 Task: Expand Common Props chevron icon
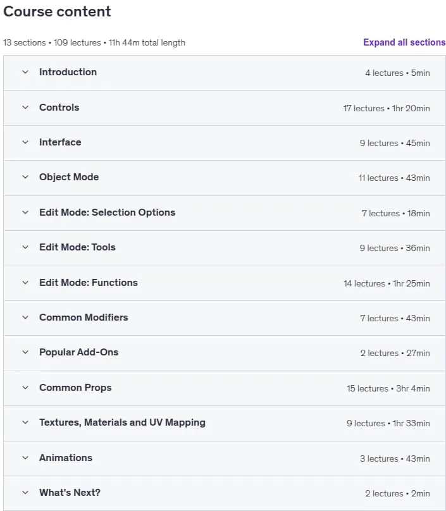(25, 388)
